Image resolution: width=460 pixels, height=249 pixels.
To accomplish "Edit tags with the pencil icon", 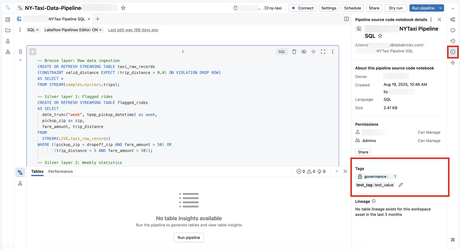I will [400, 185].
